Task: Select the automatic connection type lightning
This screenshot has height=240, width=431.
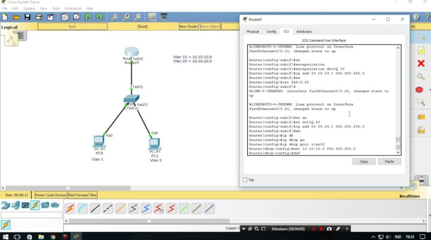Action: tap(70, 209)
